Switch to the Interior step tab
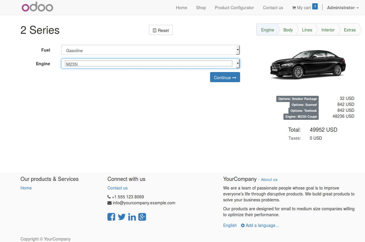 [328, 30]
